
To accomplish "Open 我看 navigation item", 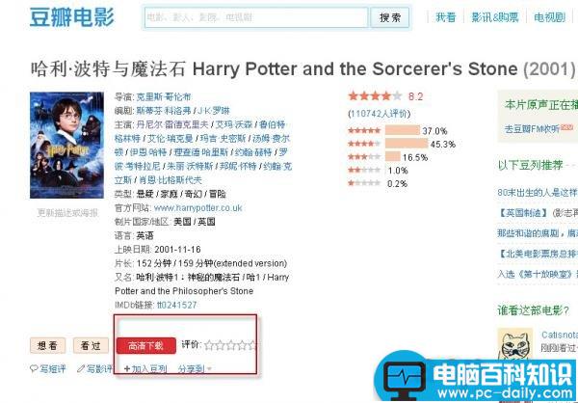I will click(445, 17).
